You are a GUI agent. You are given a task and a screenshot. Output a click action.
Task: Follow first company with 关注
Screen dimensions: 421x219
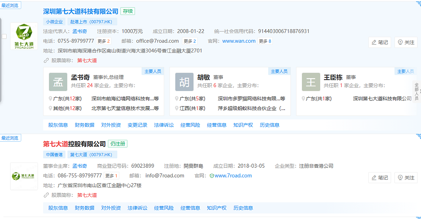pyautogui.click(x=406, y=42)
